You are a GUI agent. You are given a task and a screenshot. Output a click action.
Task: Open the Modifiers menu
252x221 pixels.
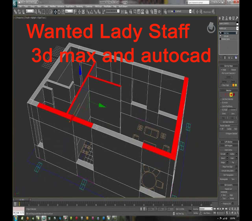click(x=53, y=6)
